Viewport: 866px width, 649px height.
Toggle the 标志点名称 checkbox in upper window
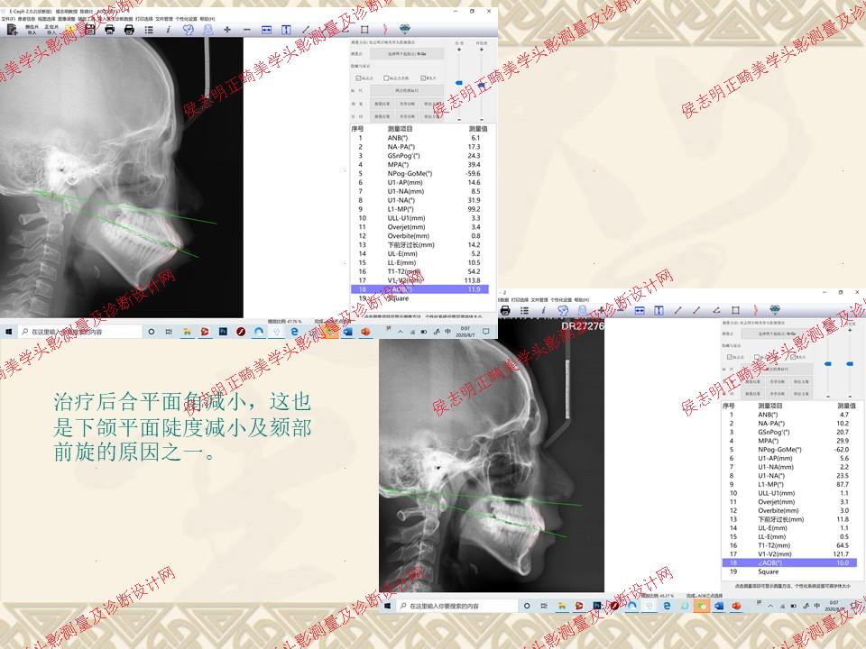(x=386, y=78)
